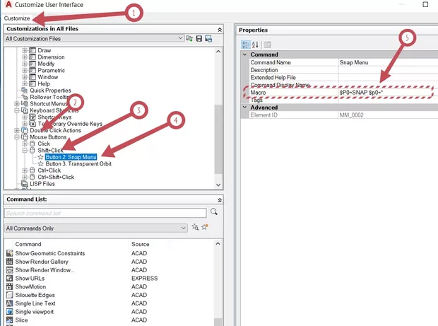The image size is (438, 326).
Task: Click the save customization file icon
Action: (199, 39)
